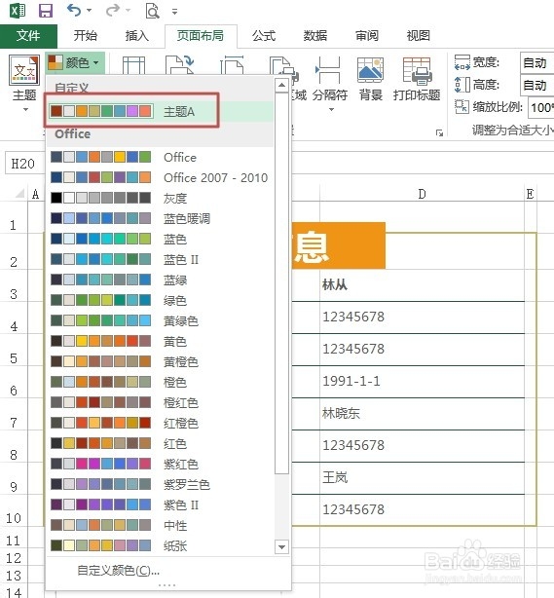Click the paper size icon
Image resolution: width=554 pixels, height=598 pixels.
click(x=232, y=65)
